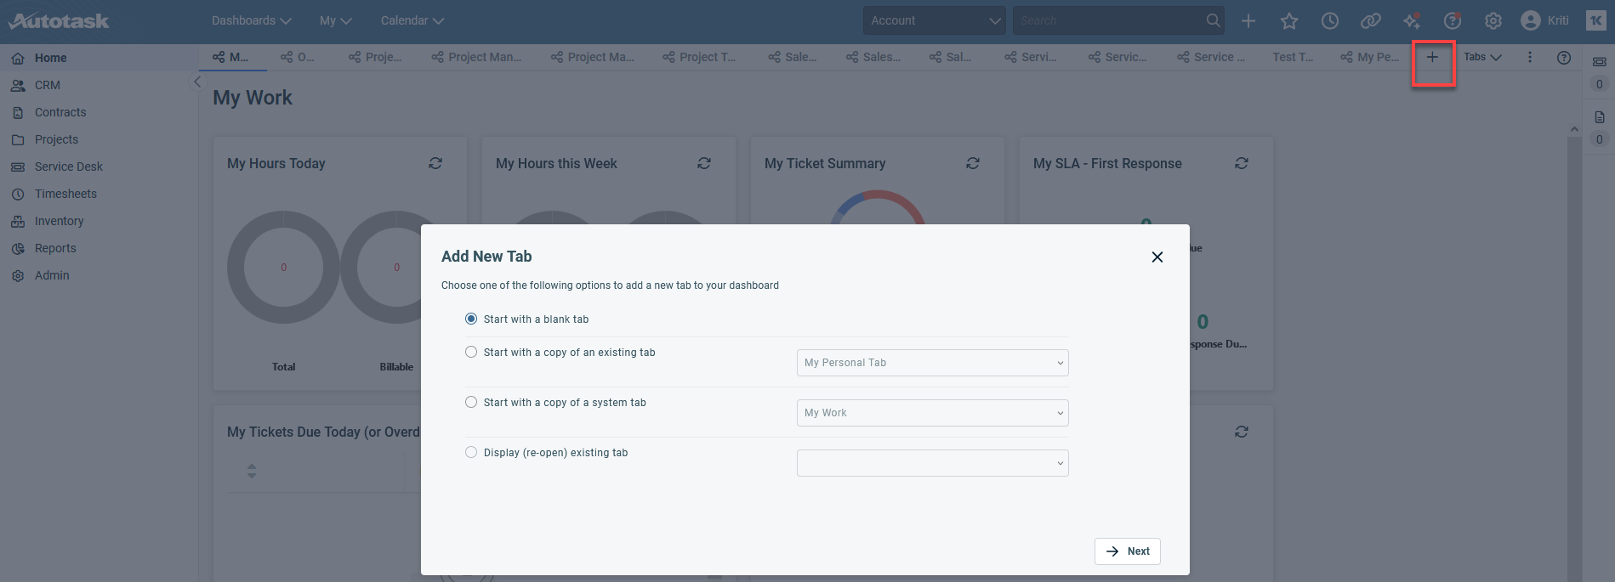
Task: Expand the My Work system tab dropdown
Action: tap(932, 413)
